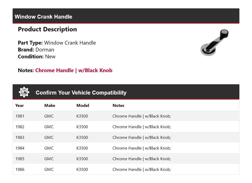The width and height of the screenshot is (252, 183).
Task: Click the Confirm Your Vehicle Compatibility heading
Action: [x=81, y=93]
